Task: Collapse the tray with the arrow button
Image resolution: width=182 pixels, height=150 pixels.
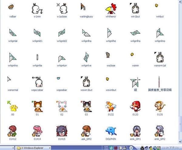Action: 131,148
